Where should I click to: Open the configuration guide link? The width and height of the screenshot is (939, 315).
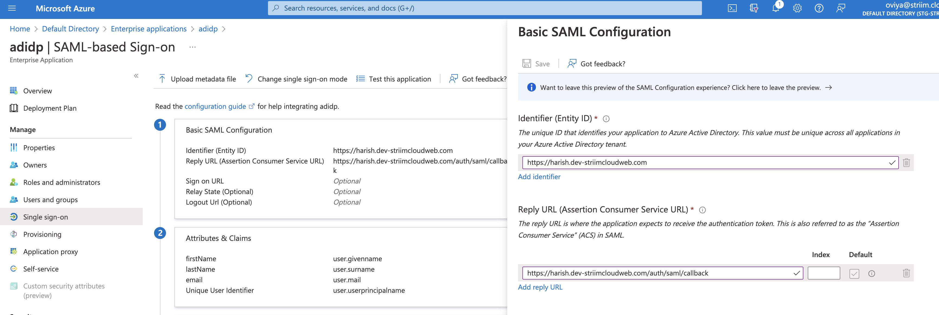point(215,106)
